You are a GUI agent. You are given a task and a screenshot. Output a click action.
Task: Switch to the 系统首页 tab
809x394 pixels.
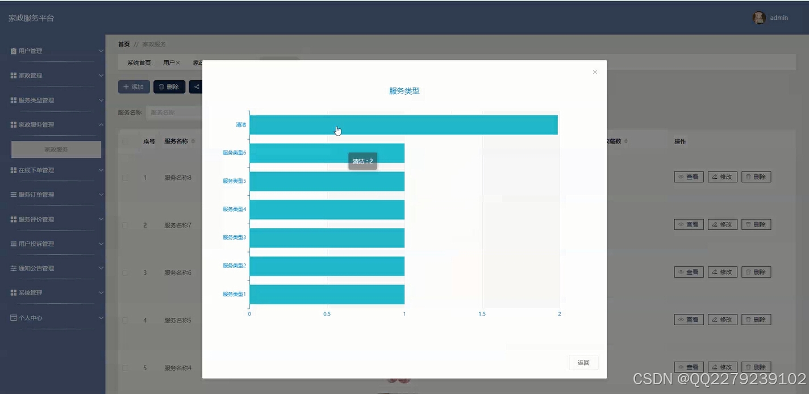point(138,62)
